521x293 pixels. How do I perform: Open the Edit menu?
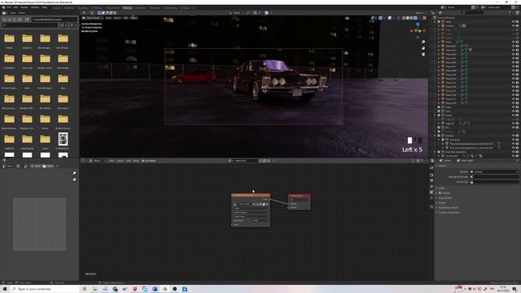(x=15, y=7)
